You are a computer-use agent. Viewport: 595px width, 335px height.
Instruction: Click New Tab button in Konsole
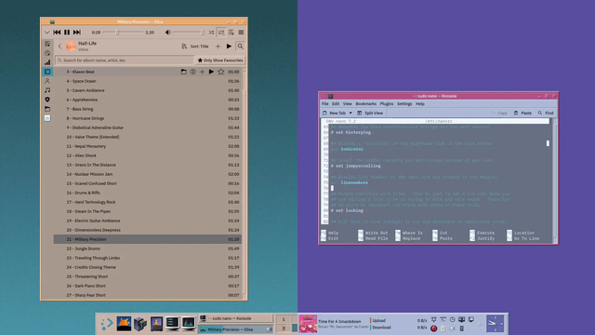(335, 113)
